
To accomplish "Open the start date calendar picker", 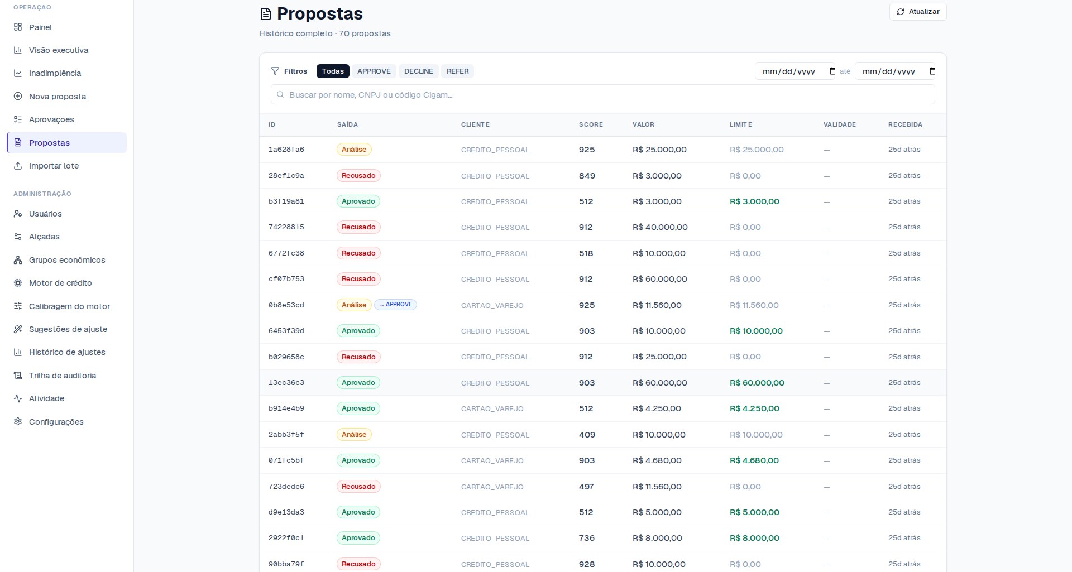I will click(832, 71).
